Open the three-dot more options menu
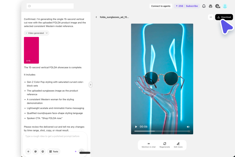Screen dimensions: 235x157 click(211, 17)
